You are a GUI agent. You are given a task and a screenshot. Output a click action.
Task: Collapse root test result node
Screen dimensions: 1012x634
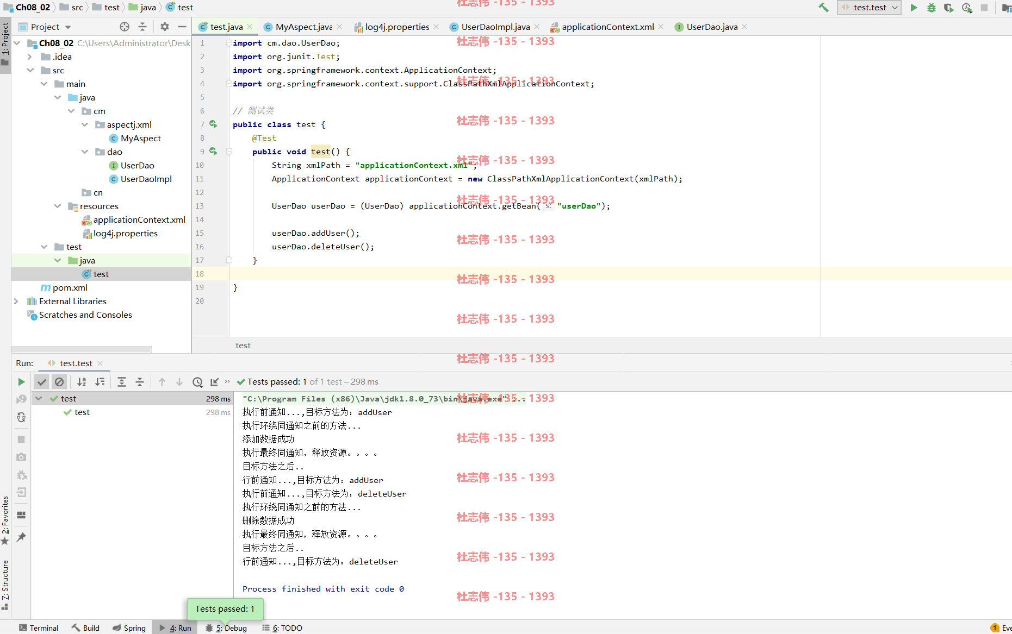click(x=39, y=398)
